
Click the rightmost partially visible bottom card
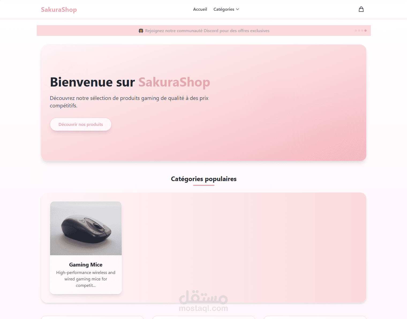315,317
